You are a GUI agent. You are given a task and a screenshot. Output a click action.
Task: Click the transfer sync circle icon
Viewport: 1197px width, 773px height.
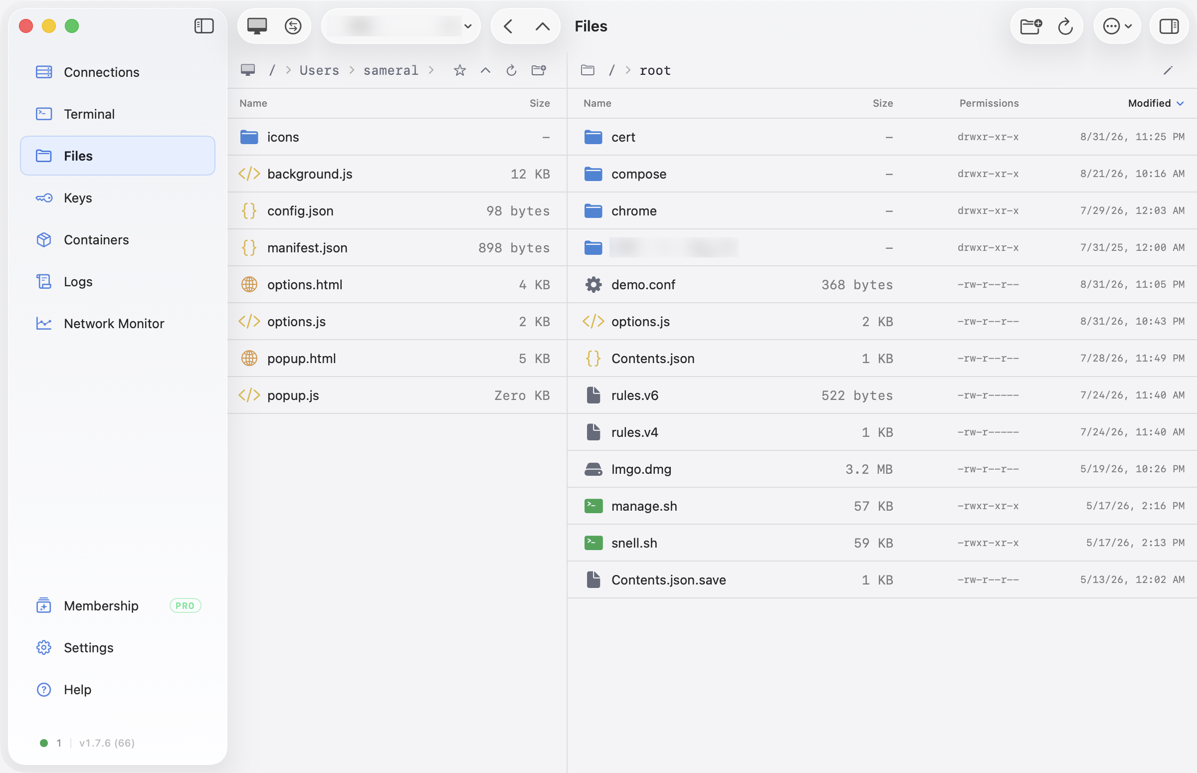click(x=293, y=26)
